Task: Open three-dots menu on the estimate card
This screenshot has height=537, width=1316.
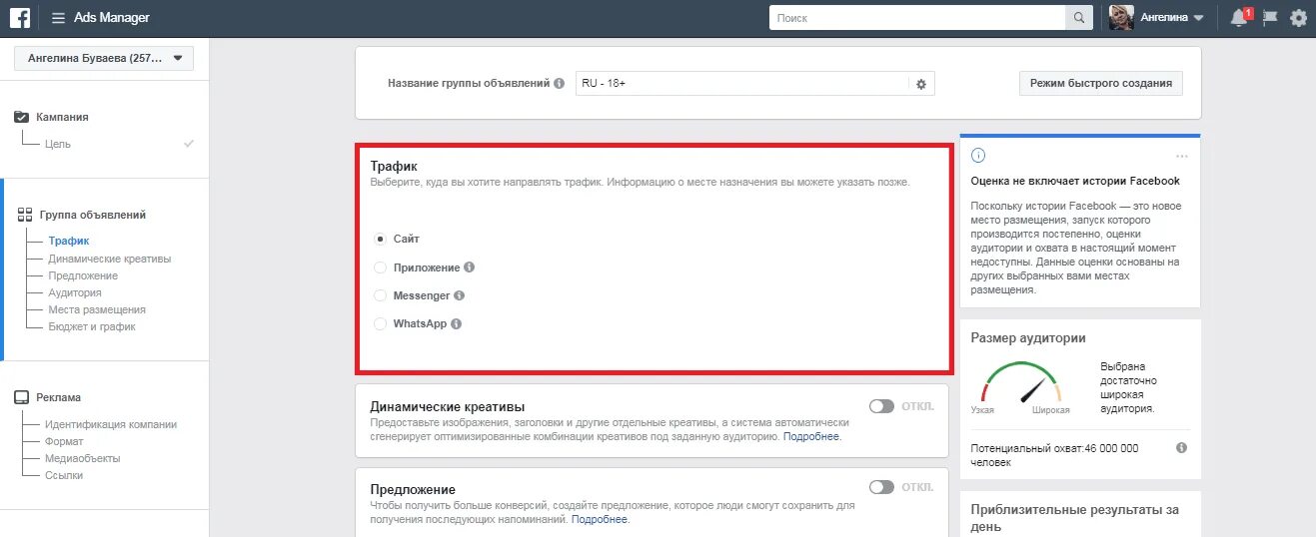Action: (1182, 156)
